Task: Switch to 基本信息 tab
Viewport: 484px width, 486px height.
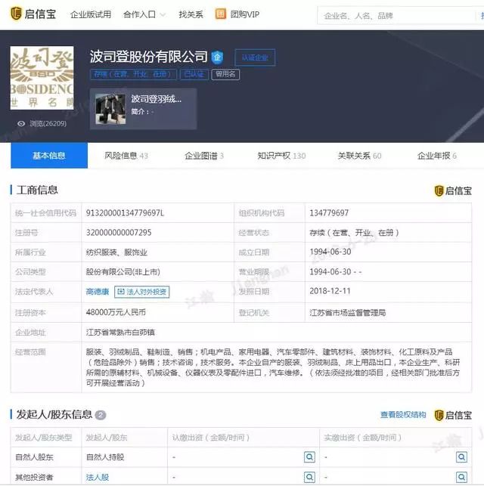Action: click(49, 156)
